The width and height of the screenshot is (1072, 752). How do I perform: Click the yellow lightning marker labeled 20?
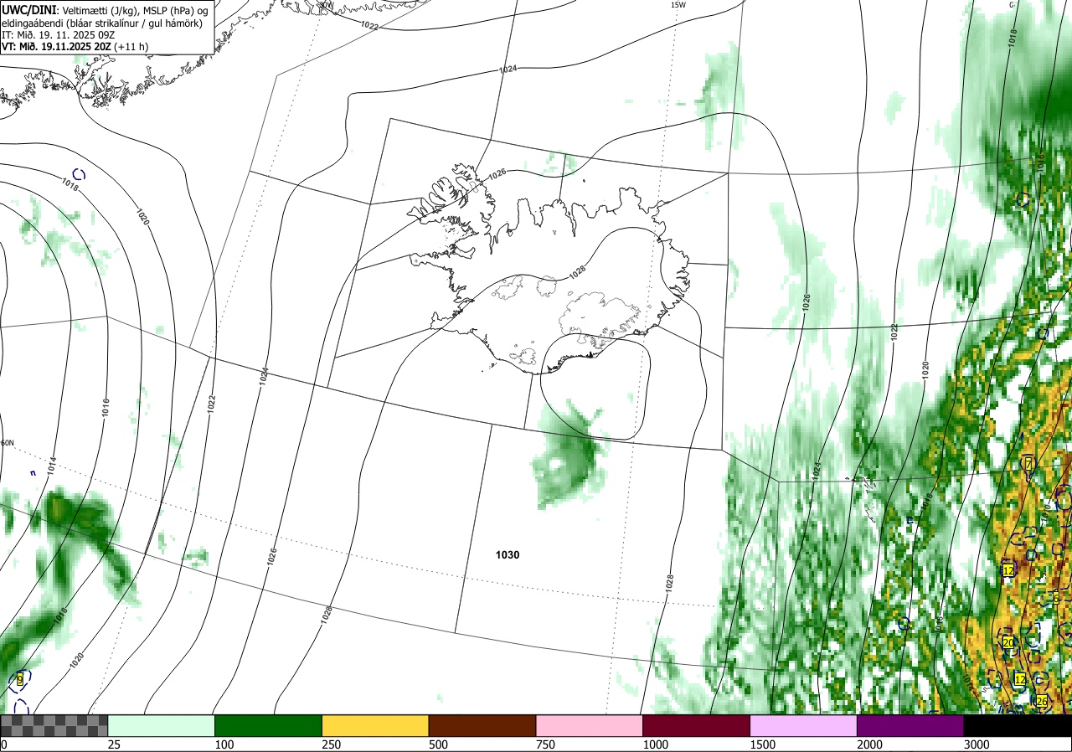(1008, 642)
